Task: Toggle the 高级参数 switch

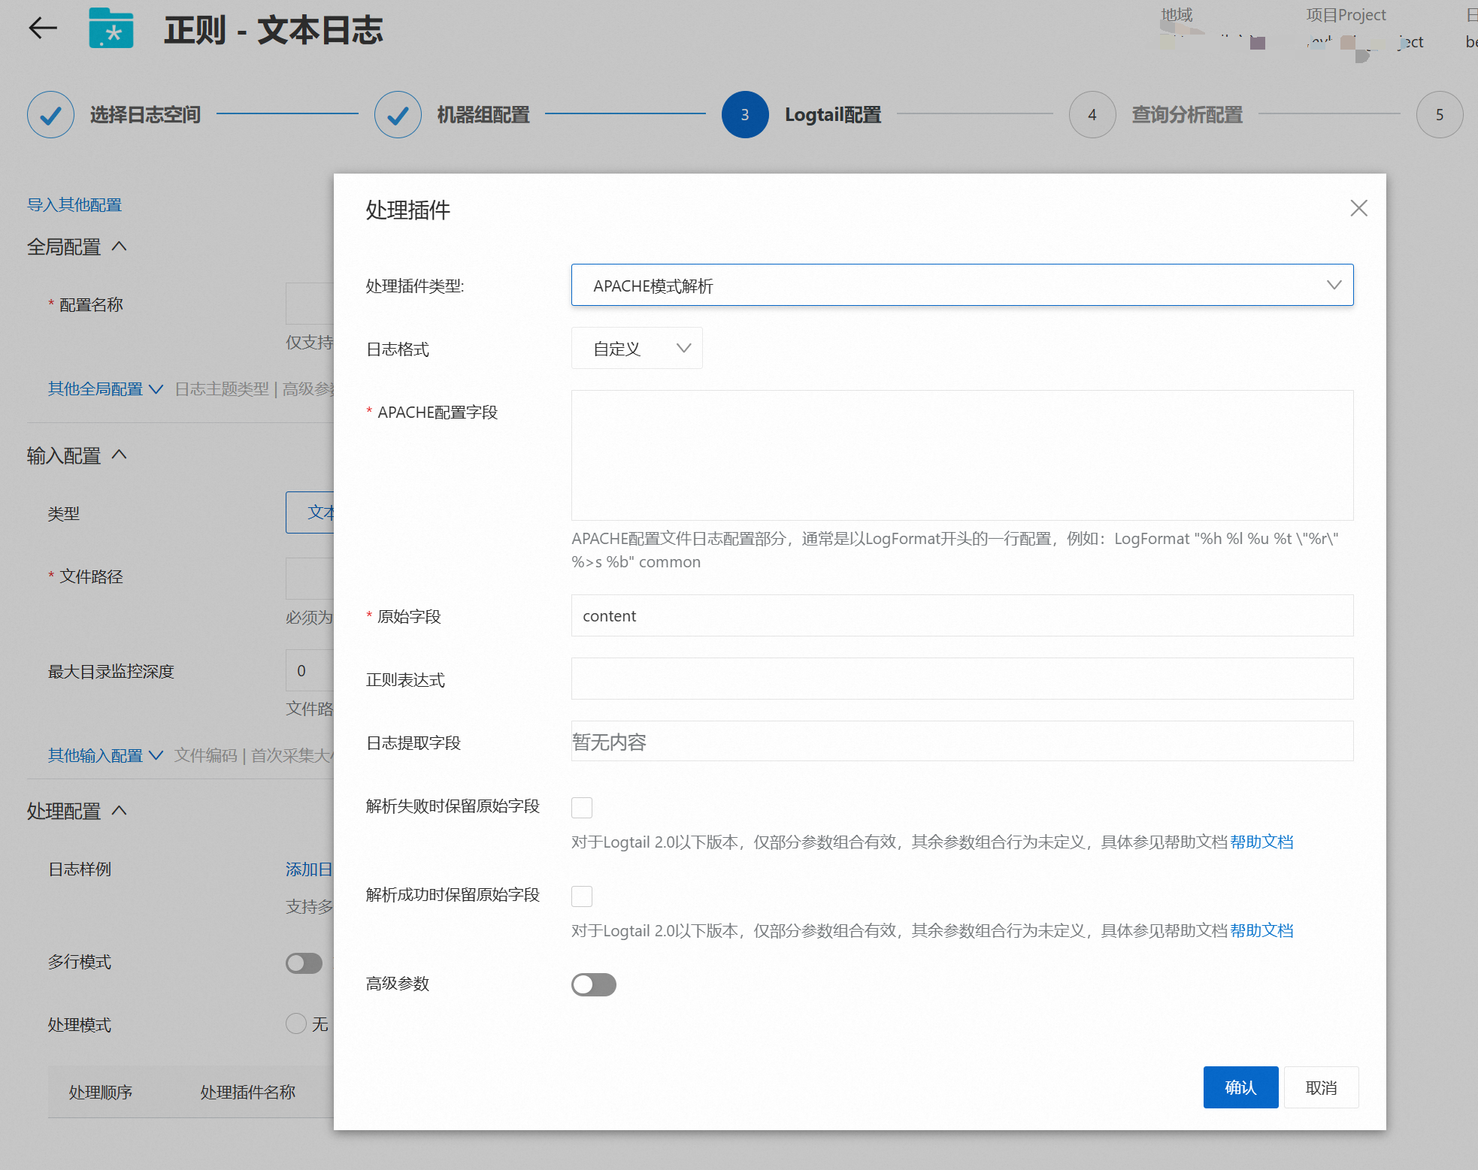Action: point(594,984)
